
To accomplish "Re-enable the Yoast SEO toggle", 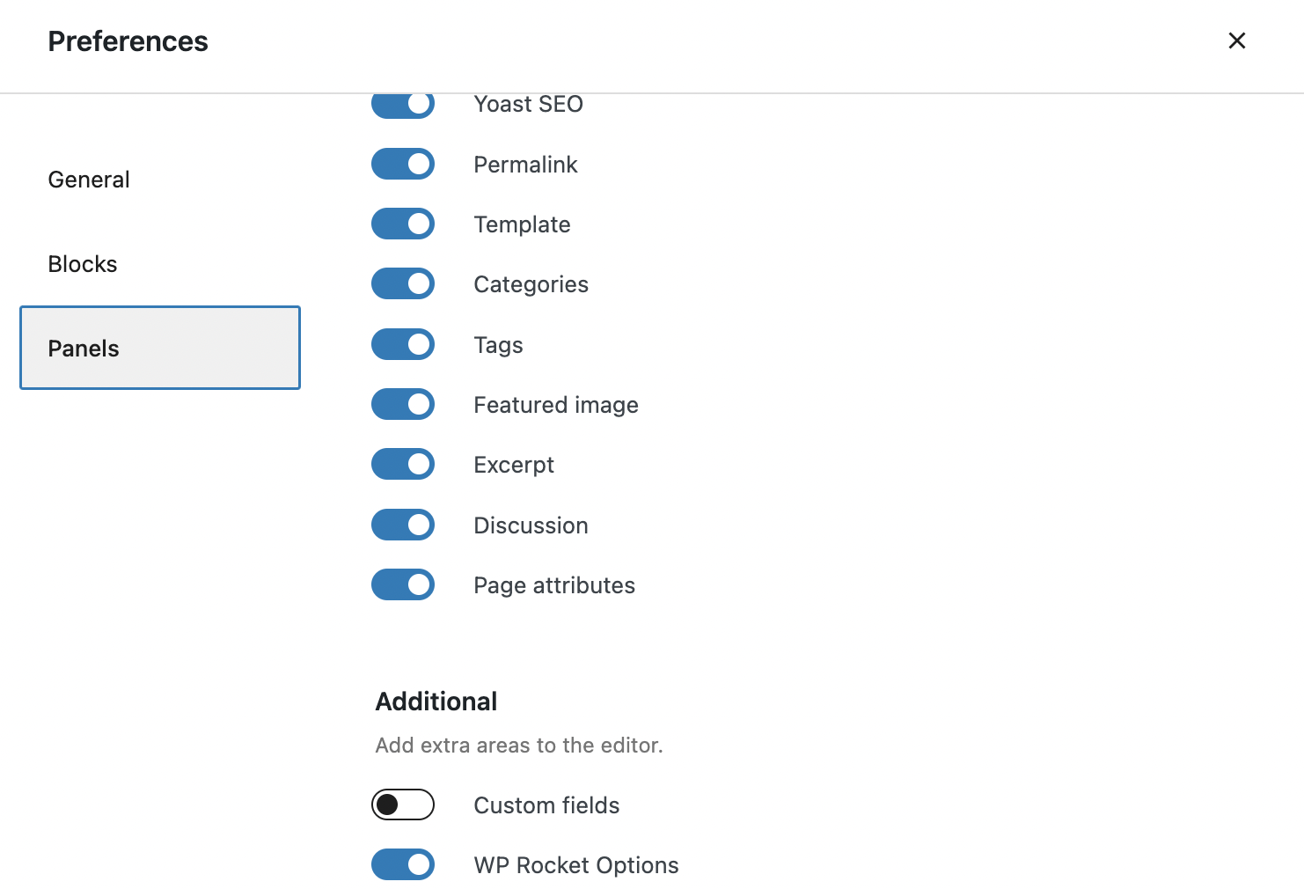I will 402,104.
